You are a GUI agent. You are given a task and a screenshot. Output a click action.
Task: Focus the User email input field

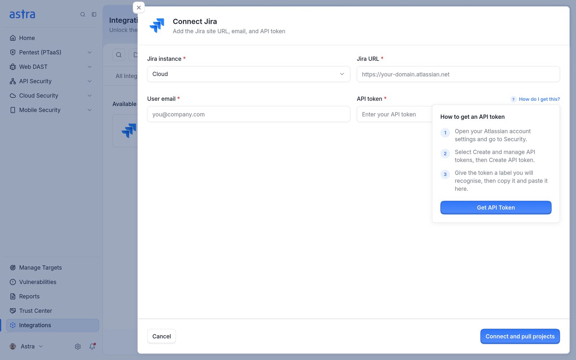(x=249, y=114)
